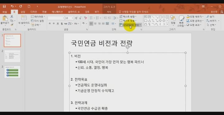Pick the straight line shape
This screenshot has height=115, width=224.
[153, 17]
